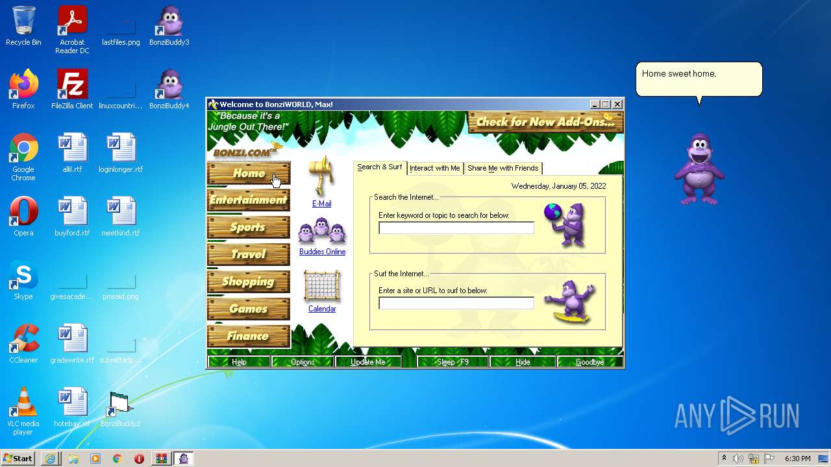The width and height of the screenshot is (831, 467).
Task: Click the surfing gorilla image
Action: (570, 302)
